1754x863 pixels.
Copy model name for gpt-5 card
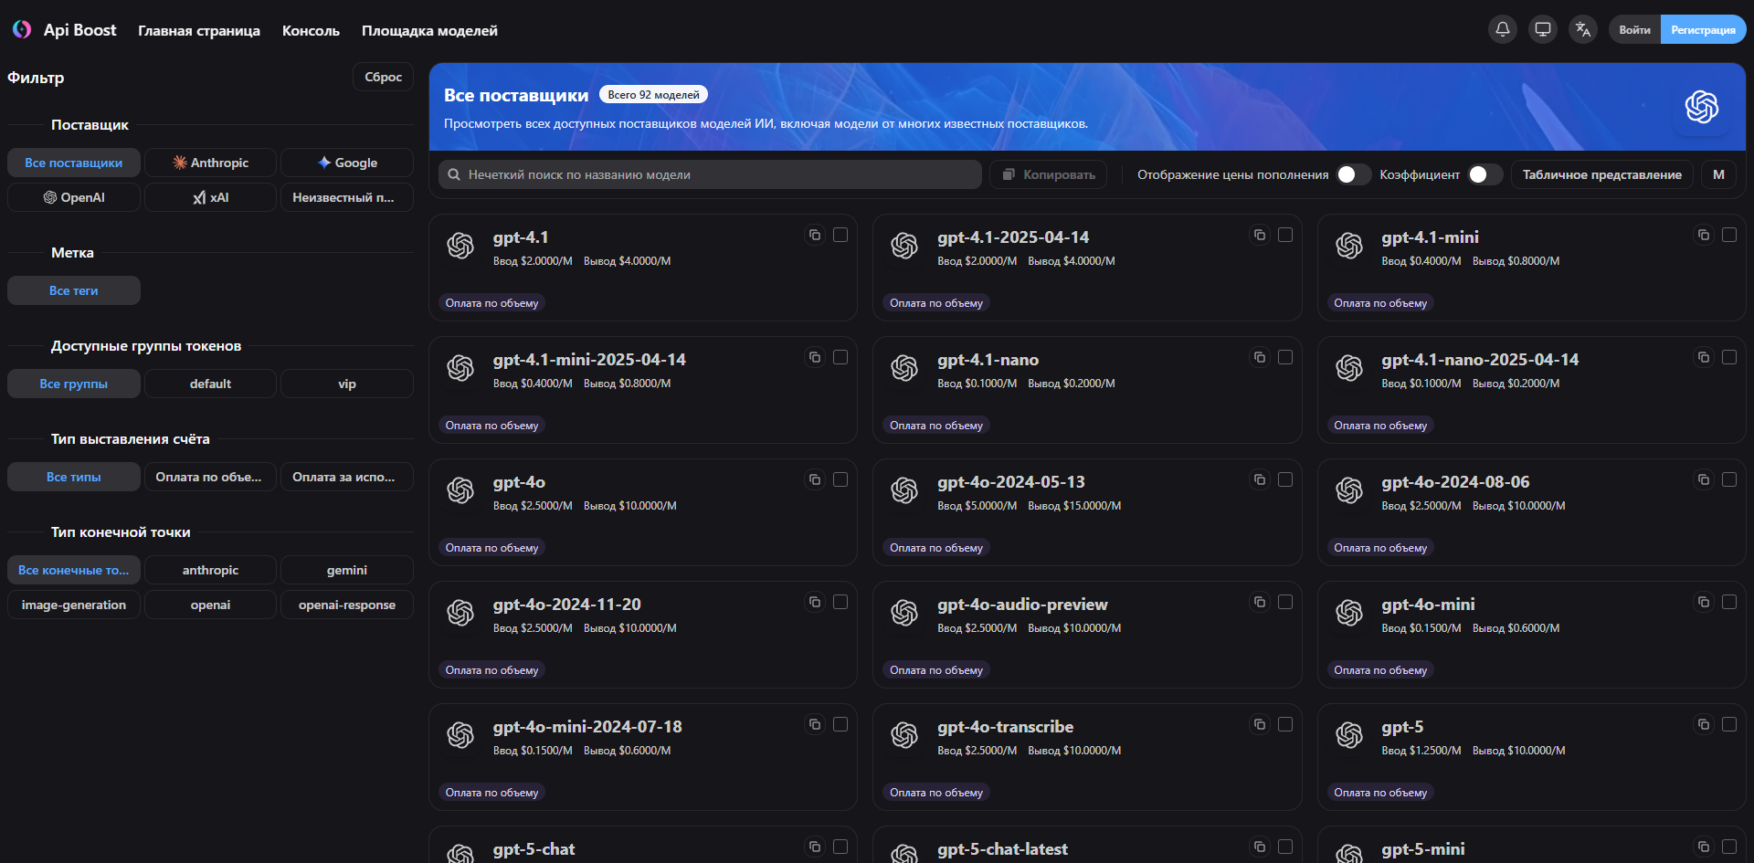coord(1704,724)
